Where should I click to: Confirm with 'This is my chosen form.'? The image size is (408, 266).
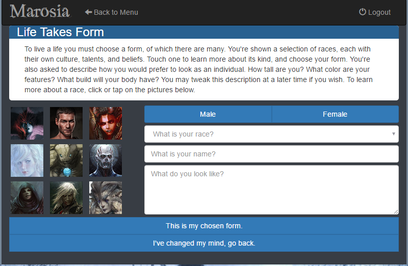(x=204, y=226)
